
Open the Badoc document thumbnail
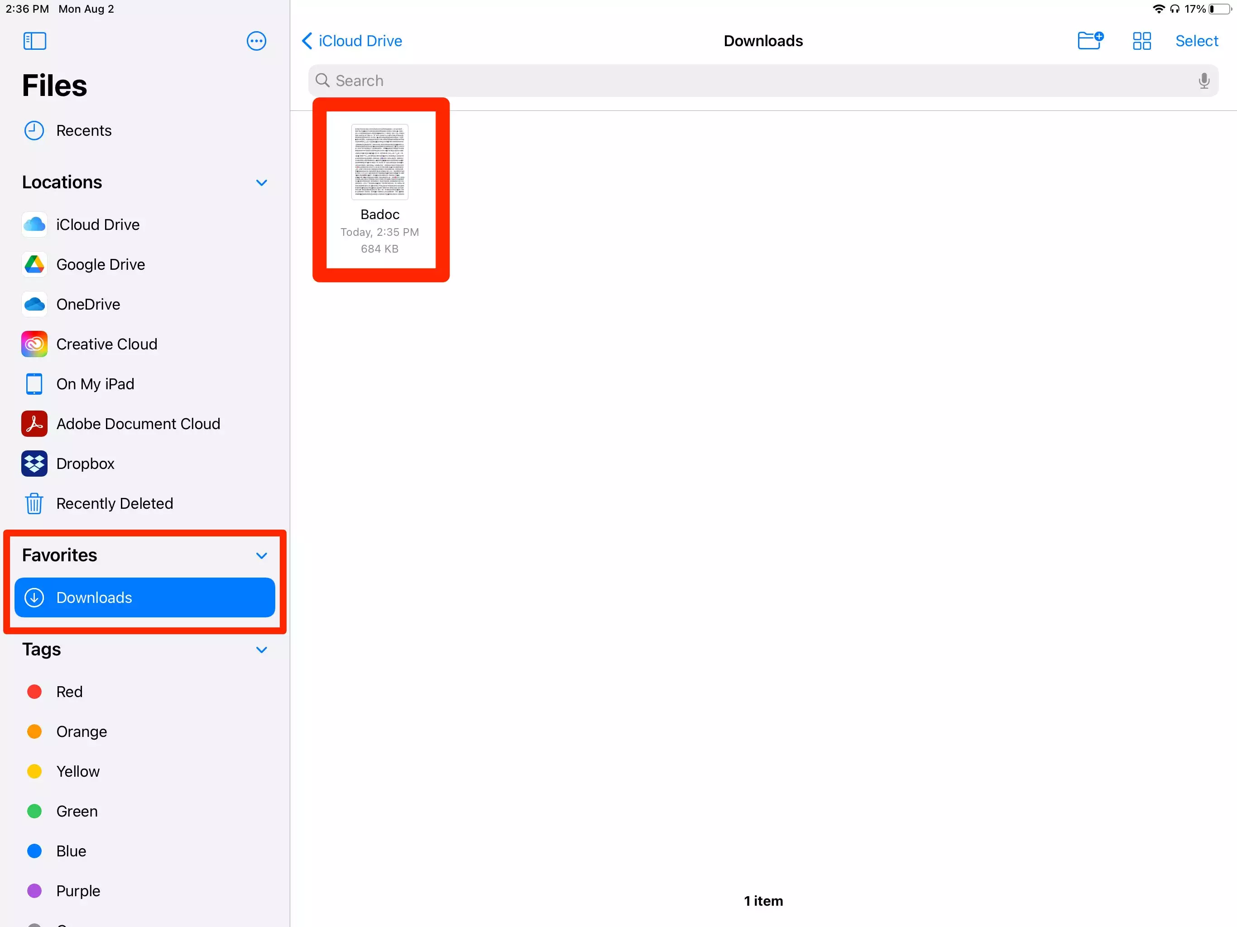pos(380,162)
